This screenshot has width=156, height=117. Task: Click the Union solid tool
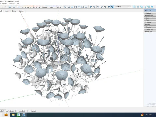click(142, 7)
